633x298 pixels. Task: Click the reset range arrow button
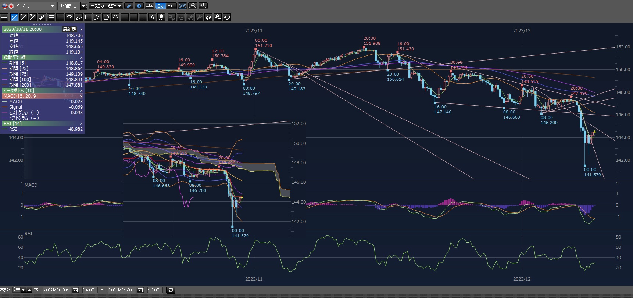[171, 290]
